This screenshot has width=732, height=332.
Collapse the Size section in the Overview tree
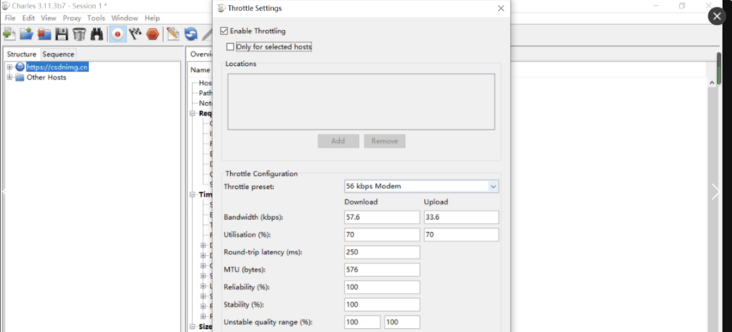pyautogui.click(x=193, y=327)
